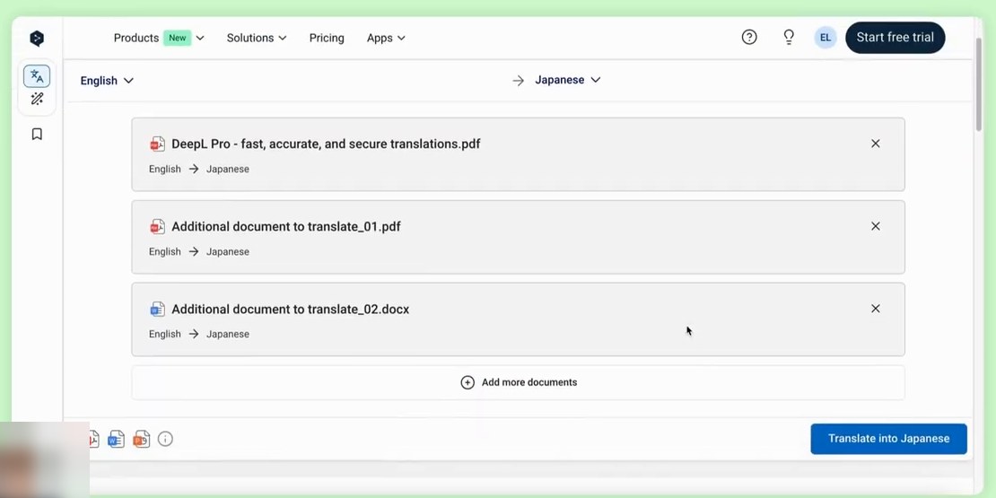Click the PowerPoint format icon in bottom bar
Screen dimensions: 996x498
(142, 439)
